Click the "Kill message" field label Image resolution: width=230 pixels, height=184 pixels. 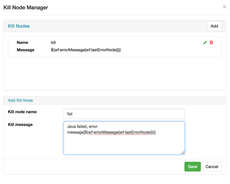pyautogui.click(x=20, y=124)
